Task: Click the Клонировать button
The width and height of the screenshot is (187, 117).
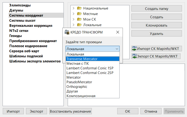Action: click(x=156, y=25)
